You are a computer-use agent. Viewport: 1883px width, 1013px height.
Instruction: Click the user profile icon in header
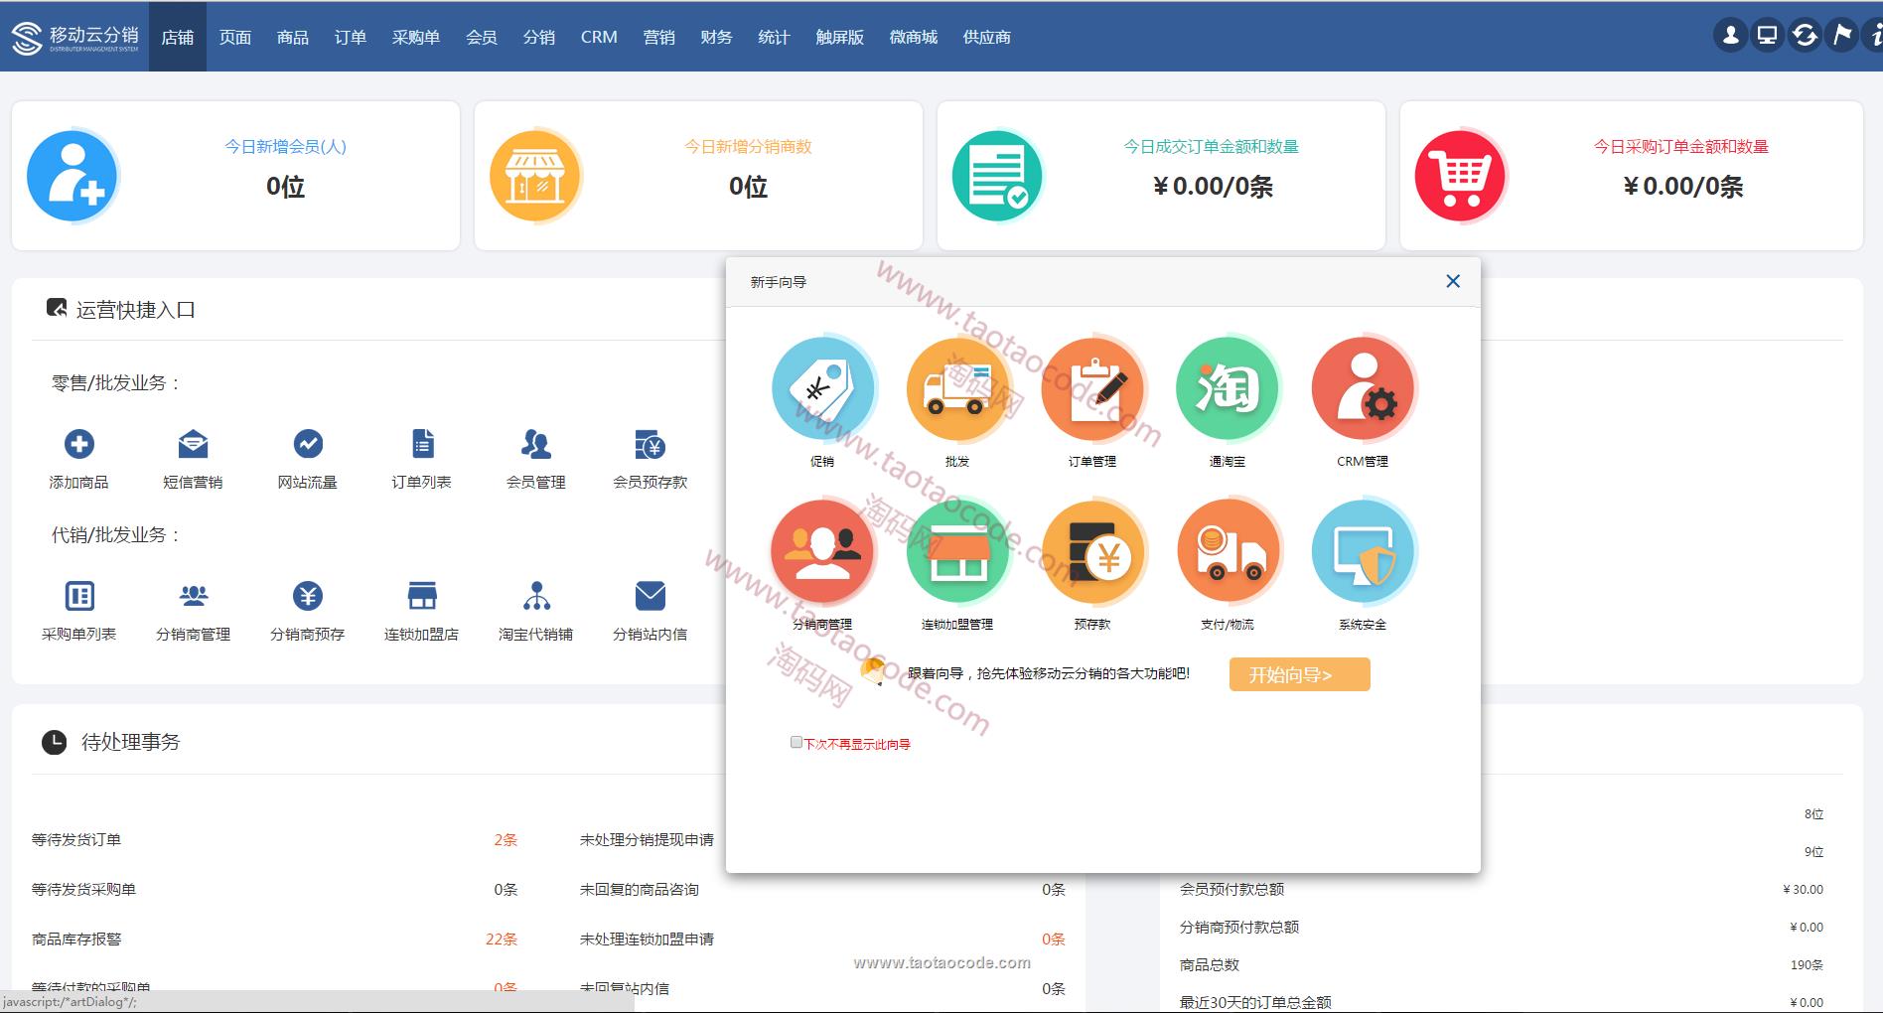pyautogui.click(x=1730, y=36)
